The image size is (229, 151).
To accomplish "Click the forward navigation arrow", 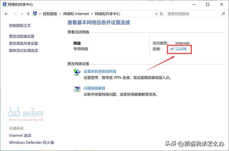I will [x=15, y=14].
